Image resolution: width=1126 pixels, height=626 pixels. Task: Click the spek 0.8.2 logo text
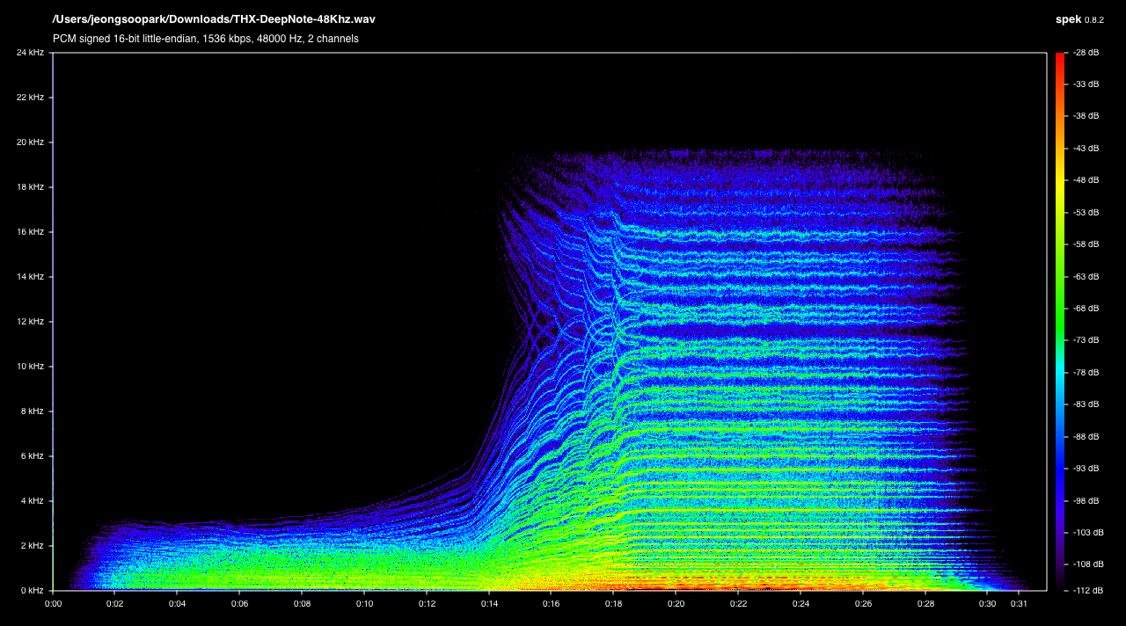(1079, 19)
